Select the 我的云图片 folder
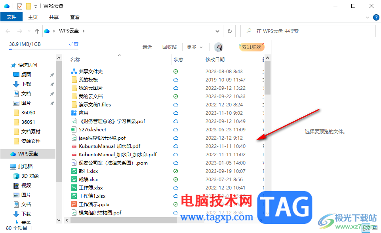This screenshot has width=381, height=233. [x=90, y=88]
